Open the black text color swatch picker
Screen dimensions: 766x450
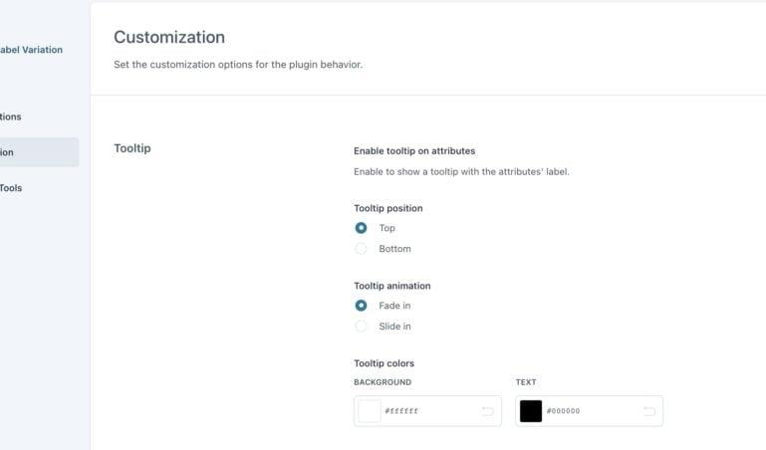click(x=531, y=411)
